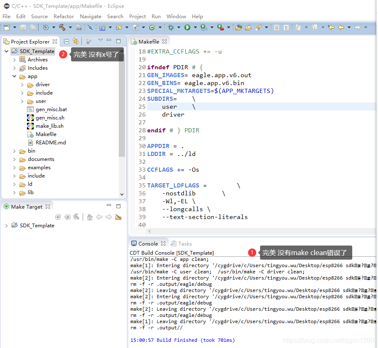Expand the examples folder

coord(14,168)
